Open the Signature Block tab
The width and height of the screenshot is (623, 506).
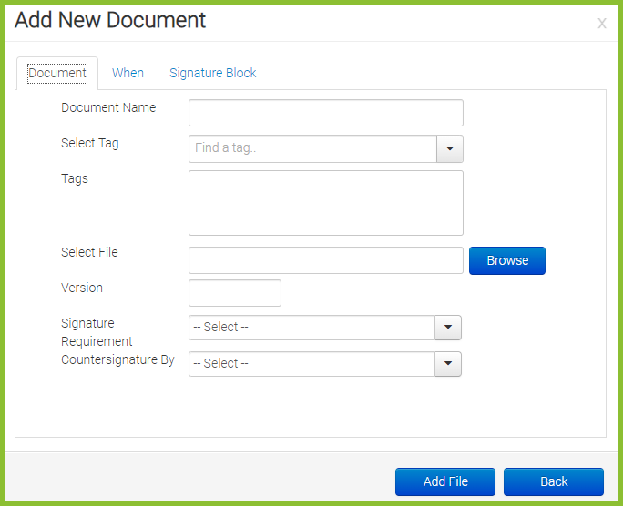coord(212,73)
